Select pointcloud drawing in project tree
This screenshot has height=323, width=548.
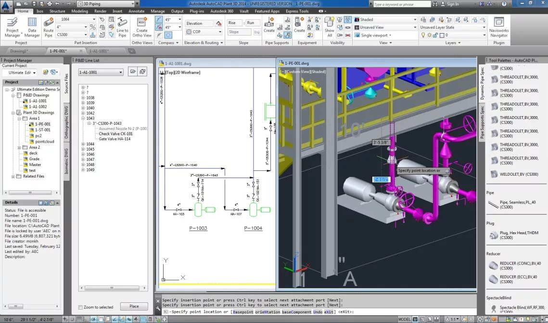tap(44, 142)
